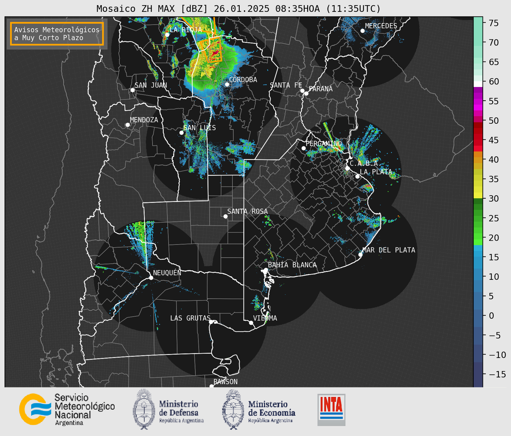Select the MAR DEL PLATA city dot

pos(360,255)
